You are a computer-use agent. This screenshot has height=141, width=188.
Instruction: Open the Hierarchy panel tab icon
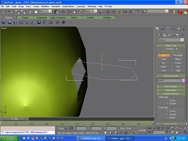pos(168,29)
